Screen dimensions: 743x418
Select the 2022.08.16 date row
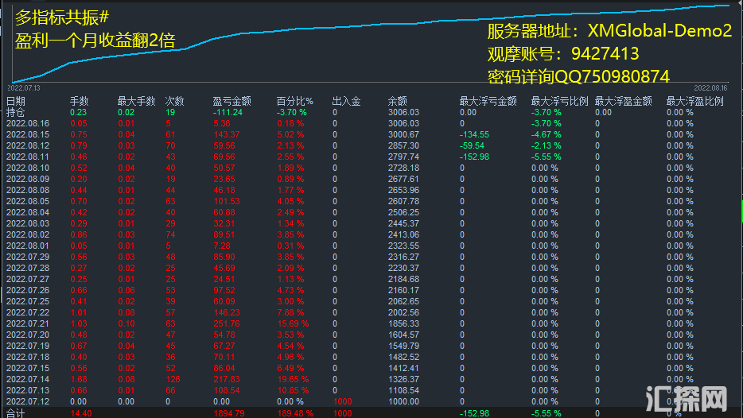coord(28,123)
